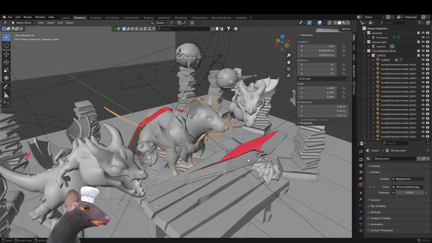Switch perspective/orthographic grid gizmo
The image size is (432, 243).
(x=289, y=76)
